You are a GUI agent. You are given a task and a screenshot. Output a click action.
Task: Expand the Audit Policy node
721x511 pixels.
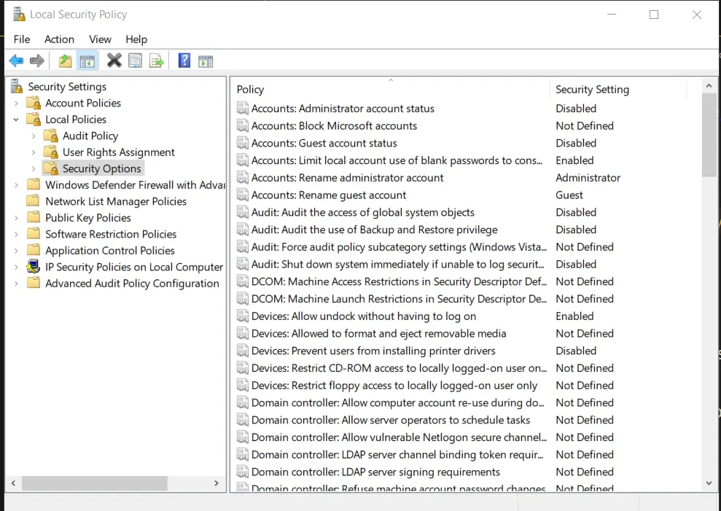coord(34,136)
